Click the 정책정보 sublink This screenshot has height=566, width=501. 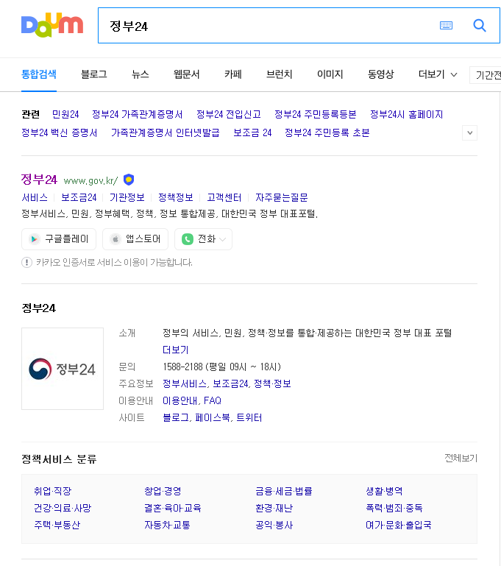pyautogui.click(x=176, y=197)
